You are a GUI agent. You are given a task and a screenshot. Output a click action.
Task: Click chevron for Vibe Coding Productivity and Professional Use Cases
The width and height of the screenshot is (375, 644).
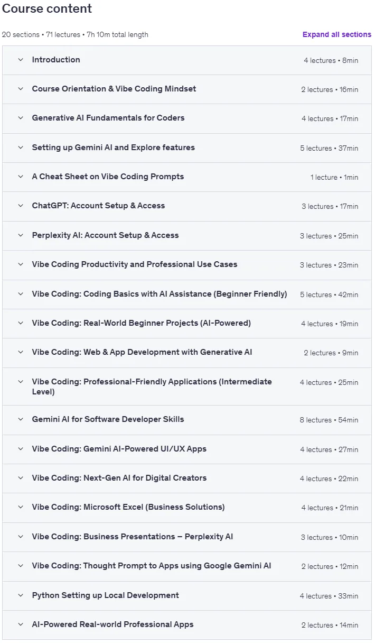click(21, 264)
